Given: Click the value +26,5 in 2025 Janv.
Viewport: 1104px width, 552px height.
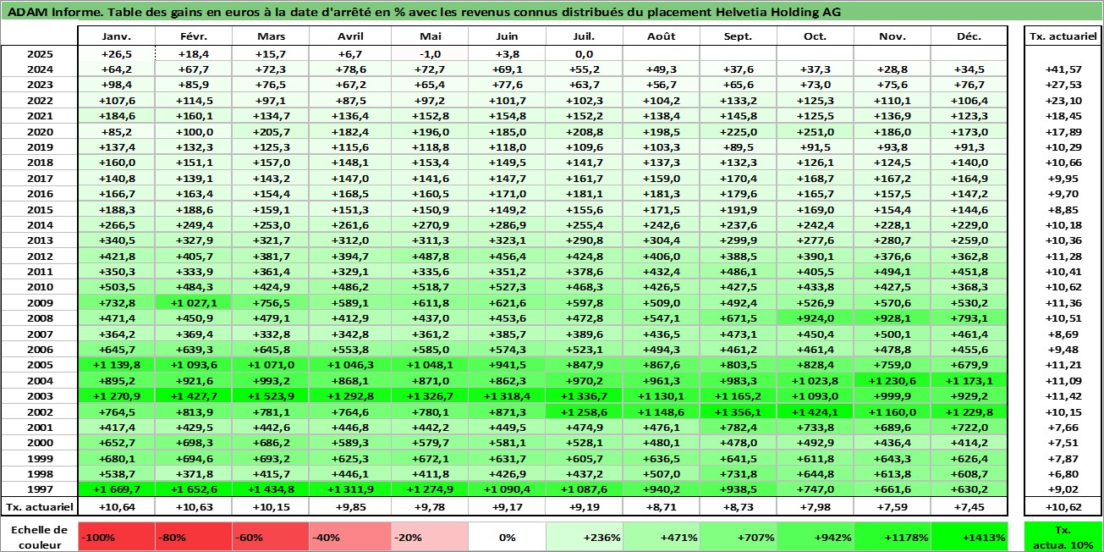Looking at the screenshot, I should (116, 54).
